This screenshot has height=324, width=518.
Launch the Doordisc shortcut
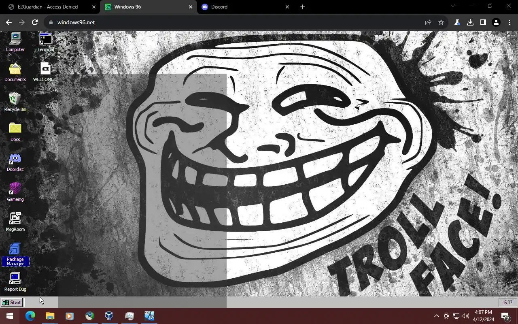tap(15, 162)
